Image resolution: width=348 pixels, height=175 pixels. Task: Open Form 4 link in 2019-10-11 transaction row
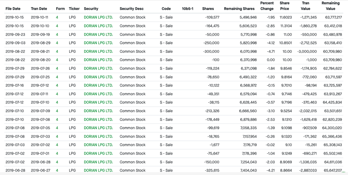click(x=57, y=17)
